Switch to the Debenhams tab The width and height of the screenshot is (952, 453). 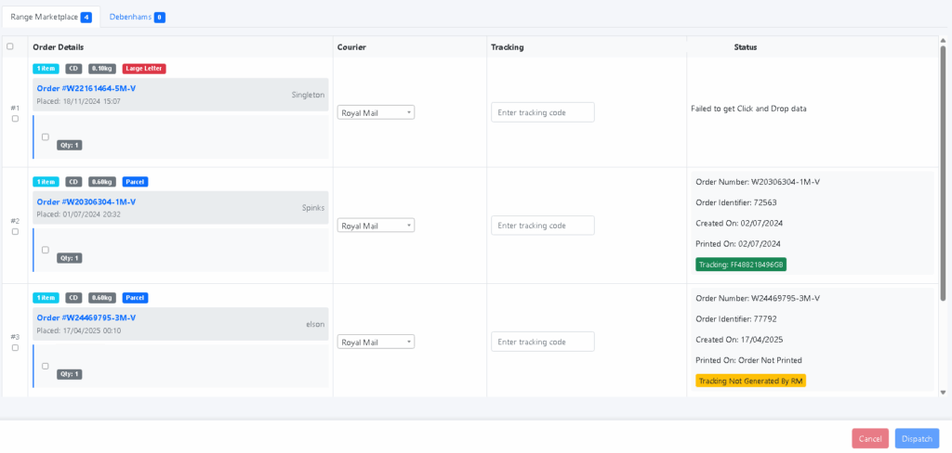(x=136, y=17)
